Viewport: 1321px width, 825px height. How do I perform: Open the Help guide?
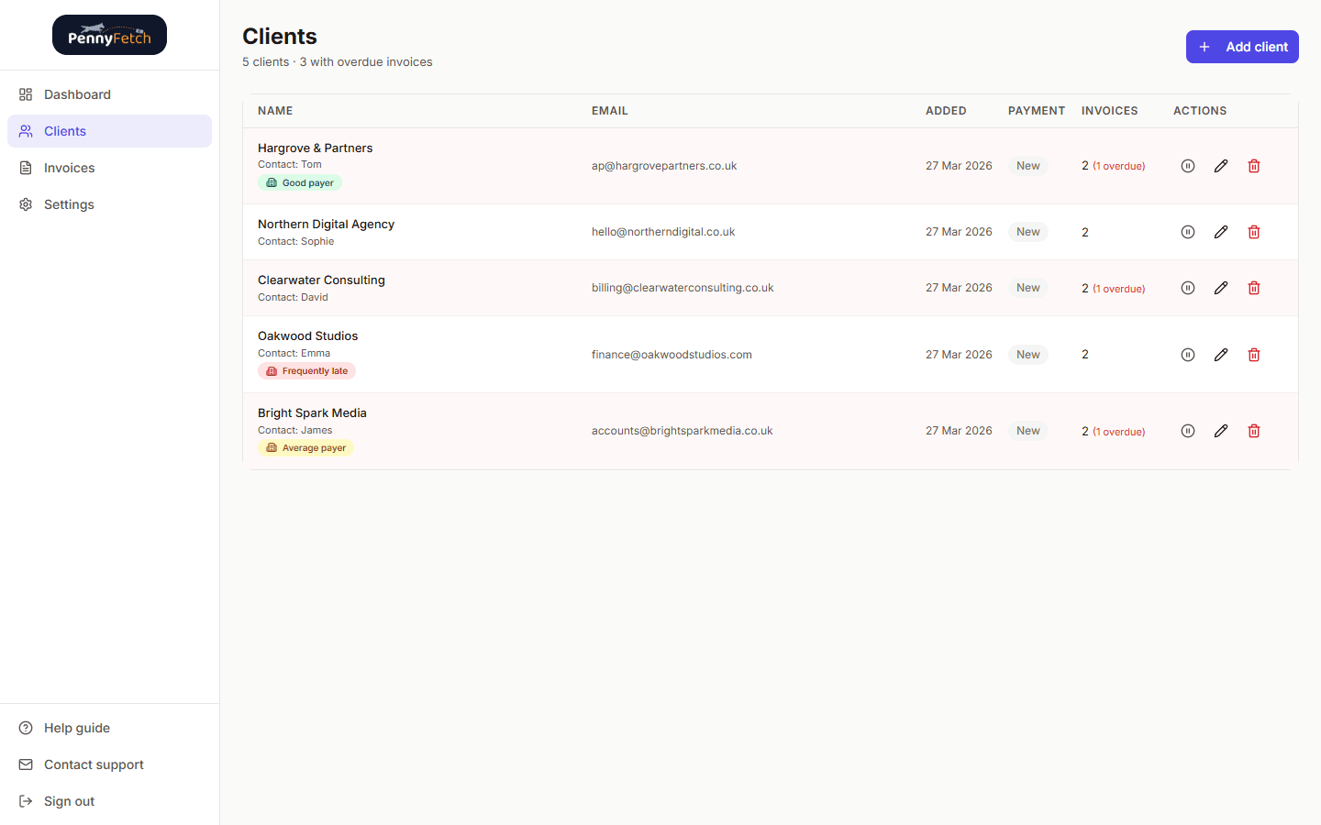pos(77,728)
